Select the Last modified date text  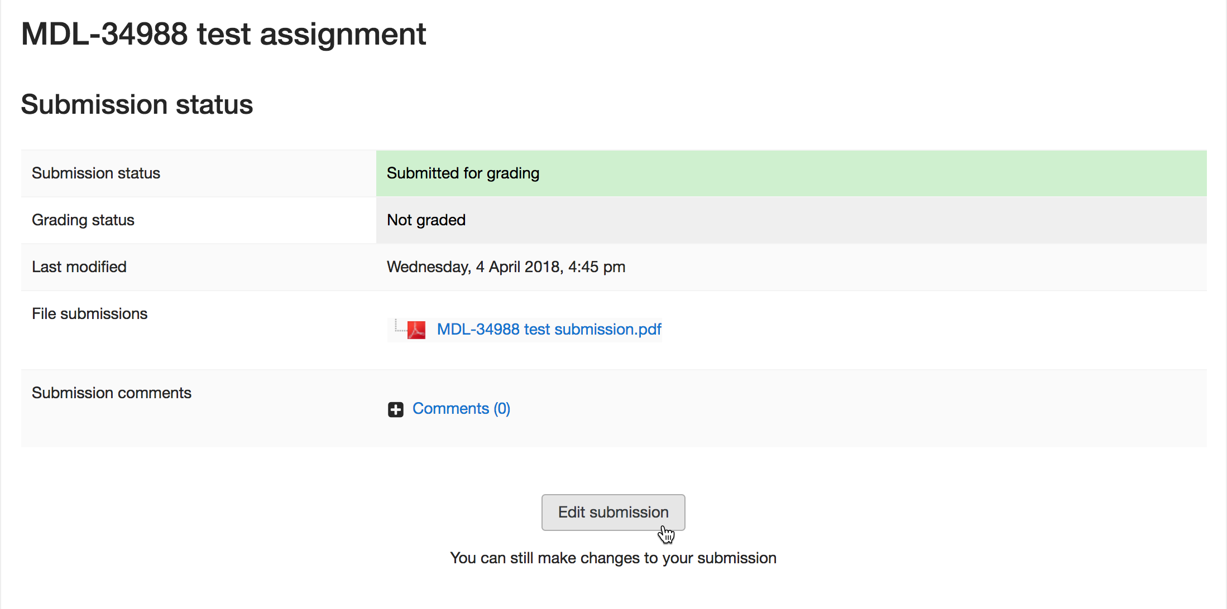point(506,267)
